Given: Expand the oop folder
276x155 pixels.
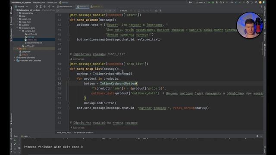Looking at the screenshot, I should (17, 16).
